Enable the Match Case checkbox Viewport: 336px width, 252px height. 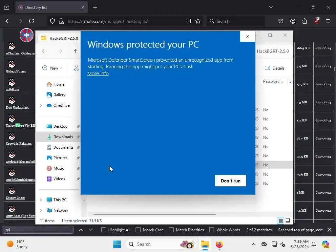(x=138, y=230)
